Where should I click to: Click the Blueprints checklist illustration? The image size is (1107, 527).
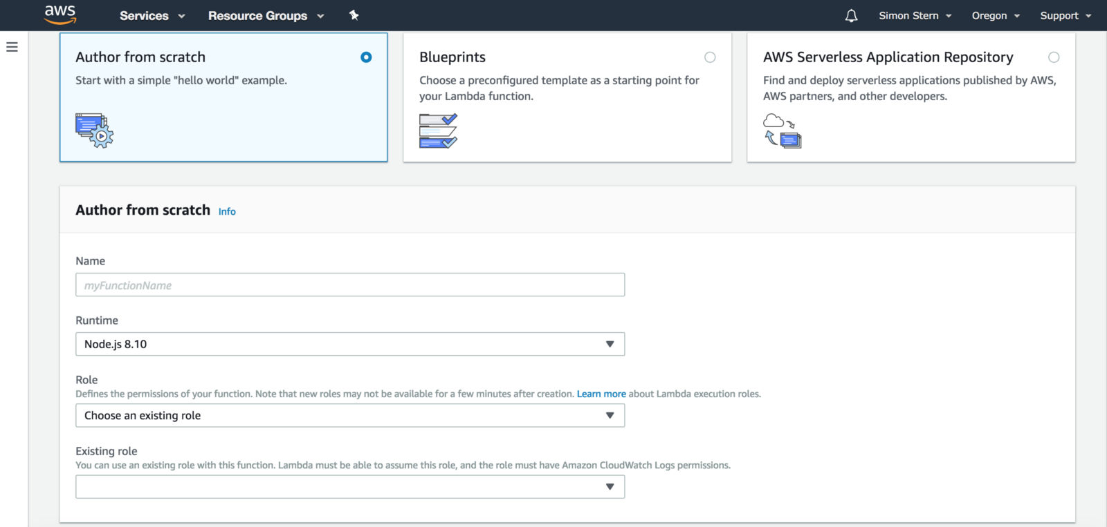point(438,131)
